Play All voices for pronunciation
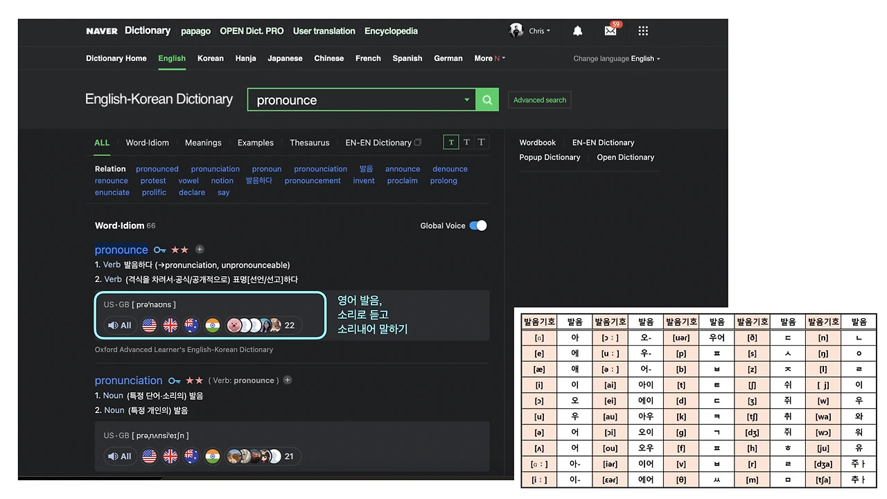 coord(120,456)
